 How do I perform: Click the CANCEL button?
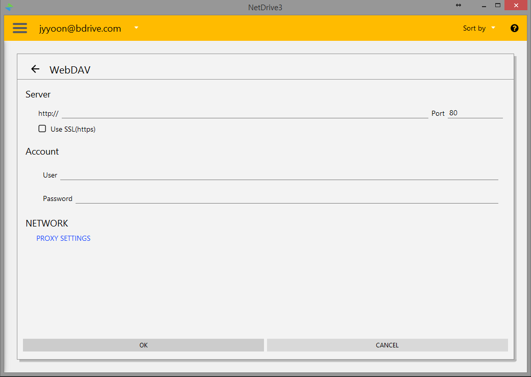point(387,345)
